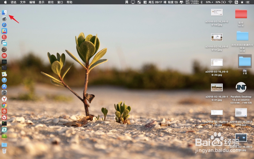254x159 pixels.
Task: Launch Vivaldi browser from the Dock
Action: pyautogui.click(x=4, y=117)
